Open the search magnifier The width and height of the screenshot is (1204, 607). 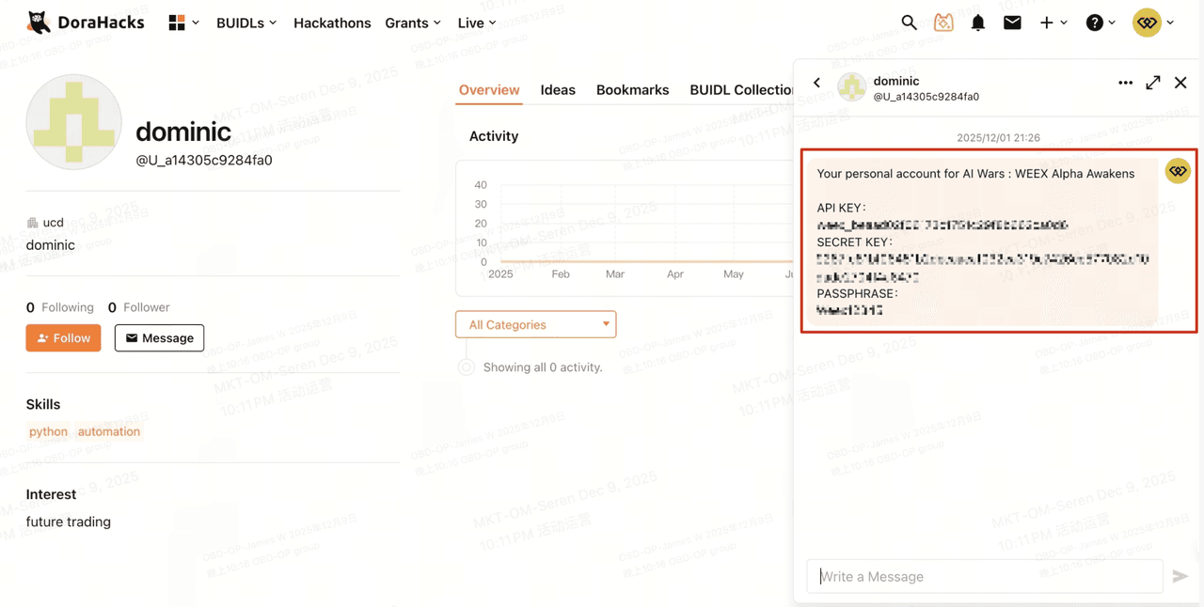(909, 22)
